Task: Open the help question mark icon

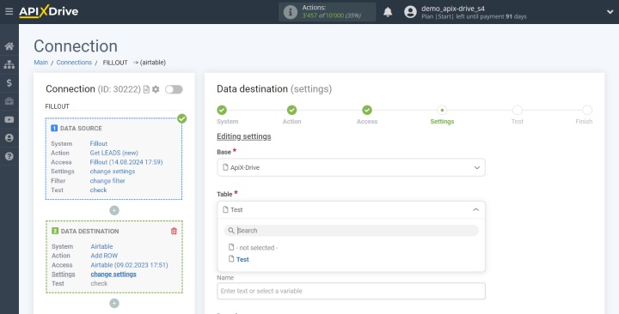Action: (9, 156)
